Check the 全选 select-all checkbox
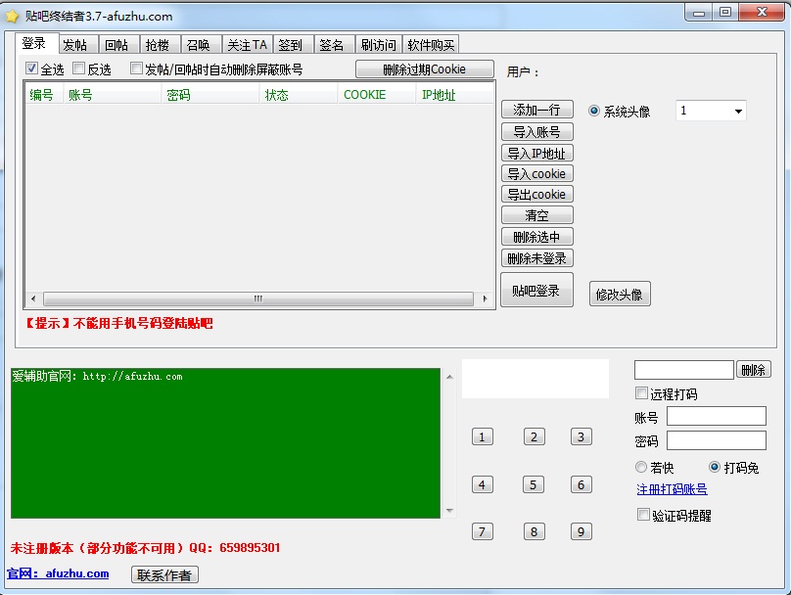 tap(32, 68)
